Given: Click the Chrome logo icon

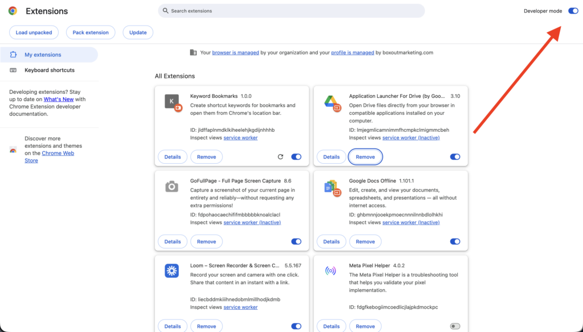Looking at the screenshot, I should coord(13,11).
